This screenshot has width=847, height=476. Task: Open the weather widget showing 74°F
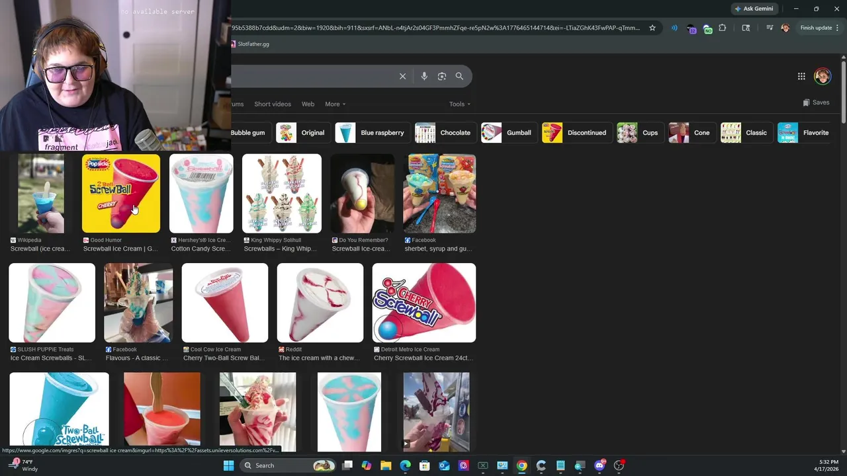click(x=23, y=465)
